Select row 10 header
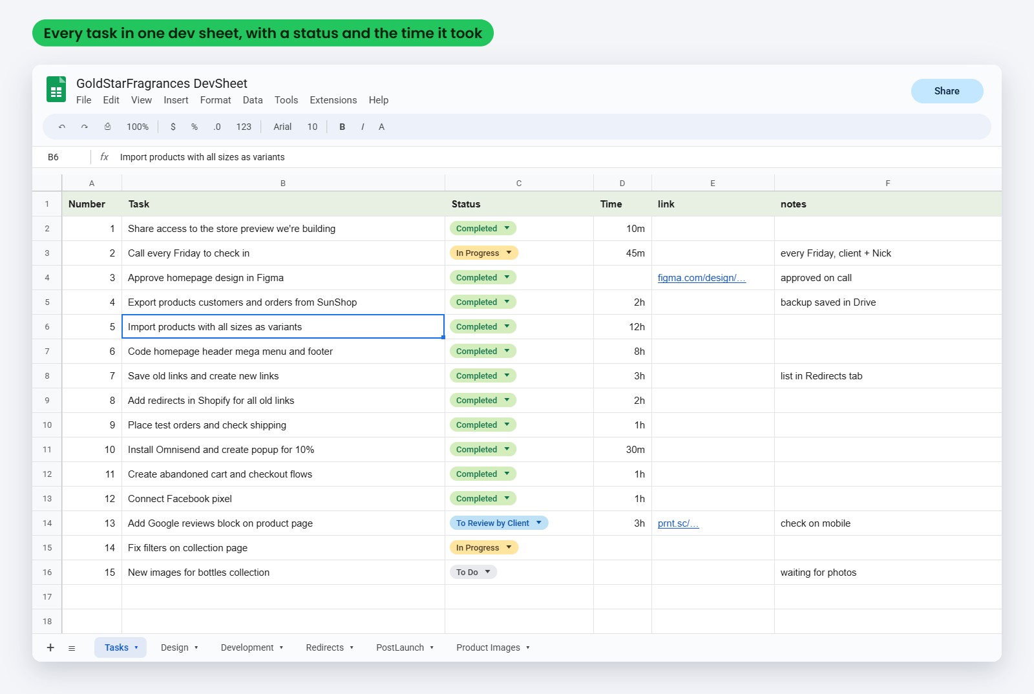This screenshot has height=694, width=1034. click(x=47, y=425)
